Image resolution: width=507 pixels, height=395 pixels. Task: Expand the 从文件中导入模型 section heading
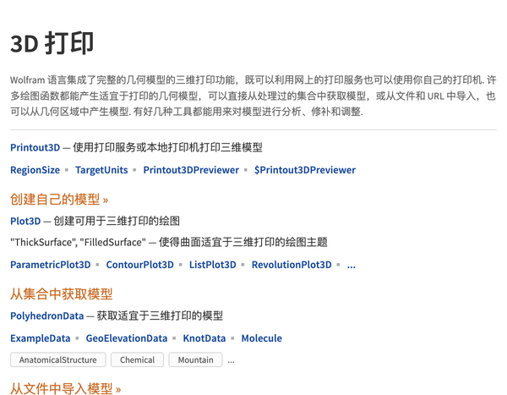click(65, 388)
